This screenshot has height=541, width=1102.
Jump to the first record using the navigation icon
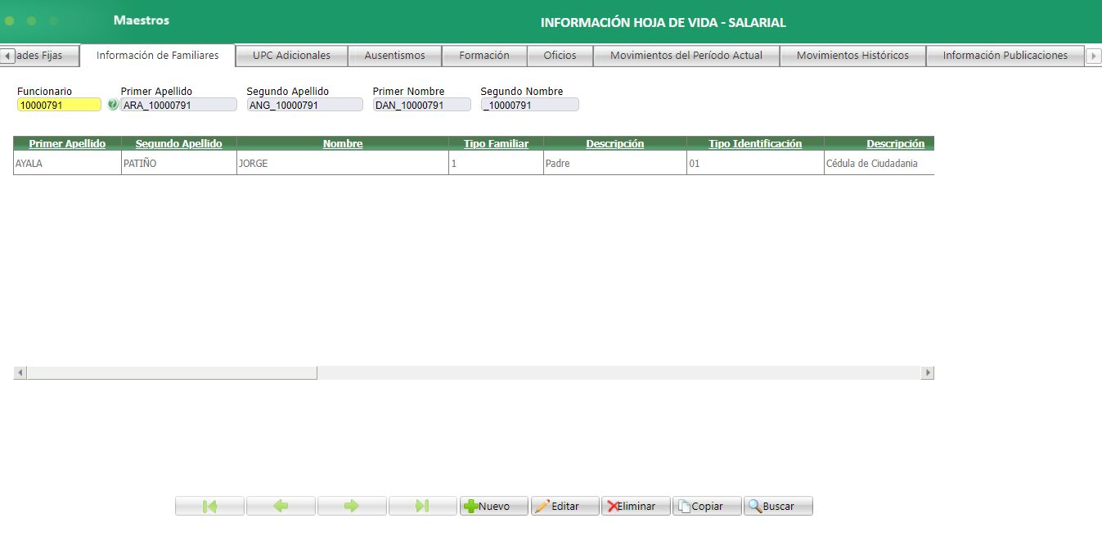point(209,505)
